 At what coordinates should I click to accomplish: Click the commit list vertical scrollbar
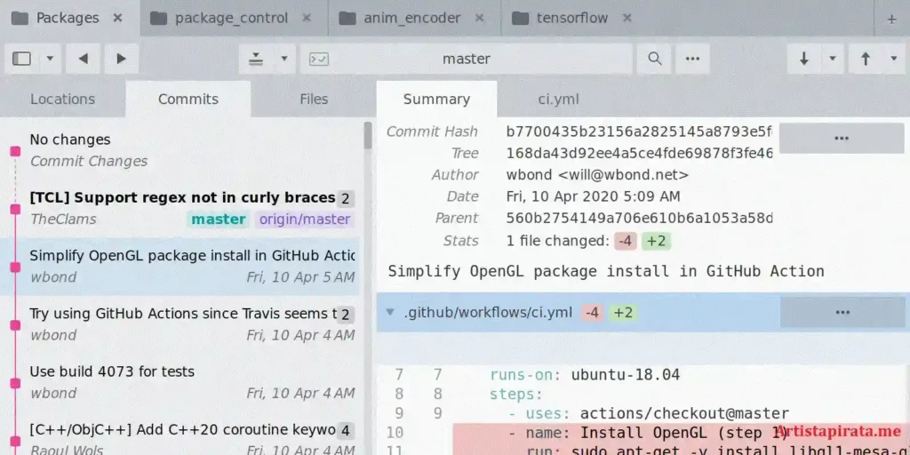click(368, 138)
